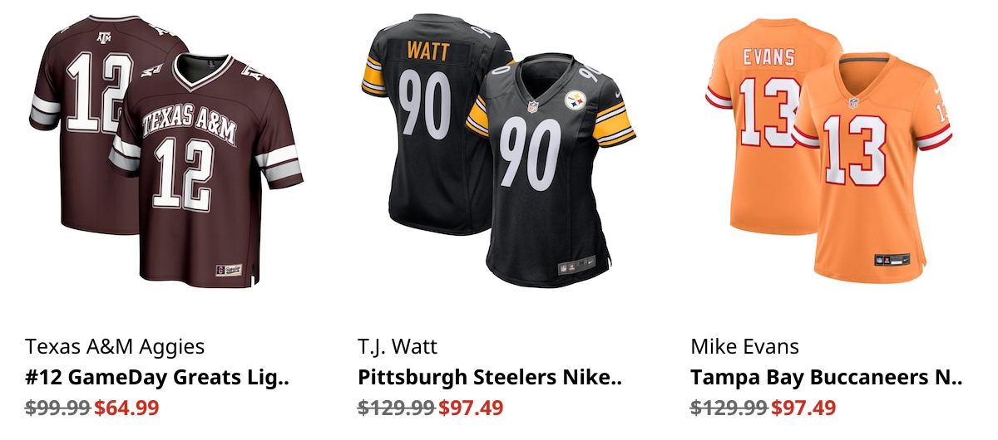Select the T.J. Watt player name
Screen dimensions: 998x440
[x=398, y=346]
